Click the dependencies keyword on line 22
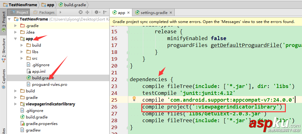Viewport: 302px width, 134px height. (x=148, y=79)
